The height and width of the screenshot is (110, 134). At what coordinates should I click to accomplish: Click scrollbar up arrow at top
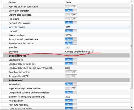pos(131,2)
